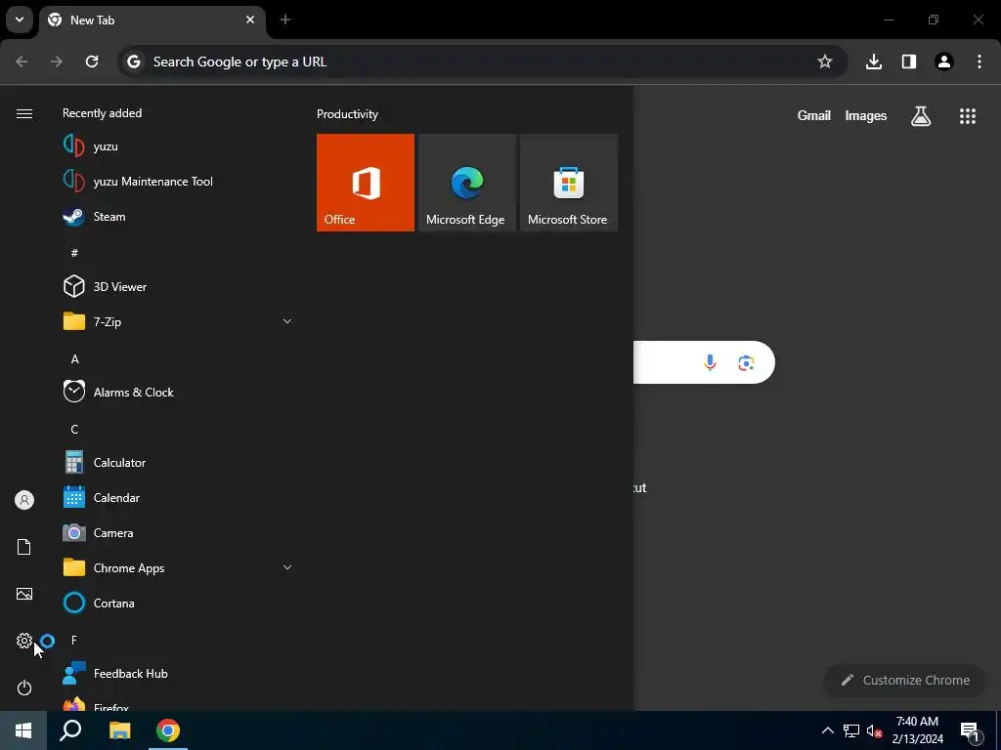Viewport: 1001px width, 750px height.
Task: Click Chrome icon on taskbar
Action: tap(168, 730)
